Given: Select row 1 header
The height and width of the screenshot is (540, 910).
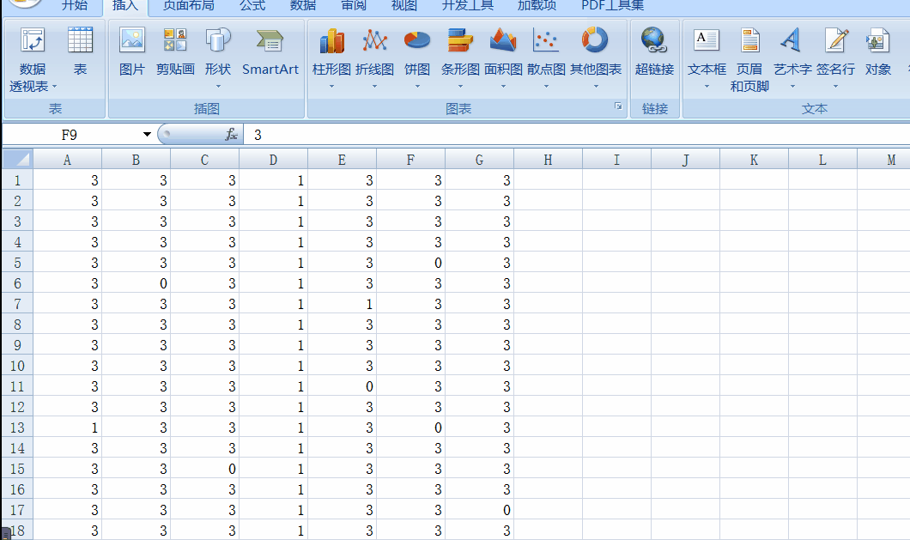Looking at the screenshot, I should [17, 180].
